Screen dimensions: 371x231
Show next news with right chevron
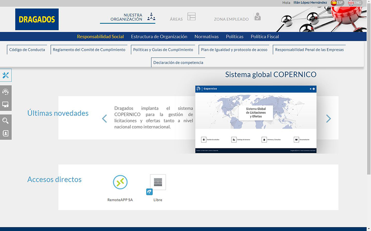(328, 118)
